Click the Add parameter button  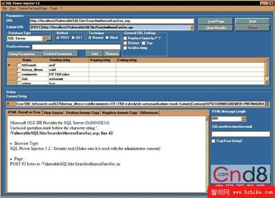point(95,54)
